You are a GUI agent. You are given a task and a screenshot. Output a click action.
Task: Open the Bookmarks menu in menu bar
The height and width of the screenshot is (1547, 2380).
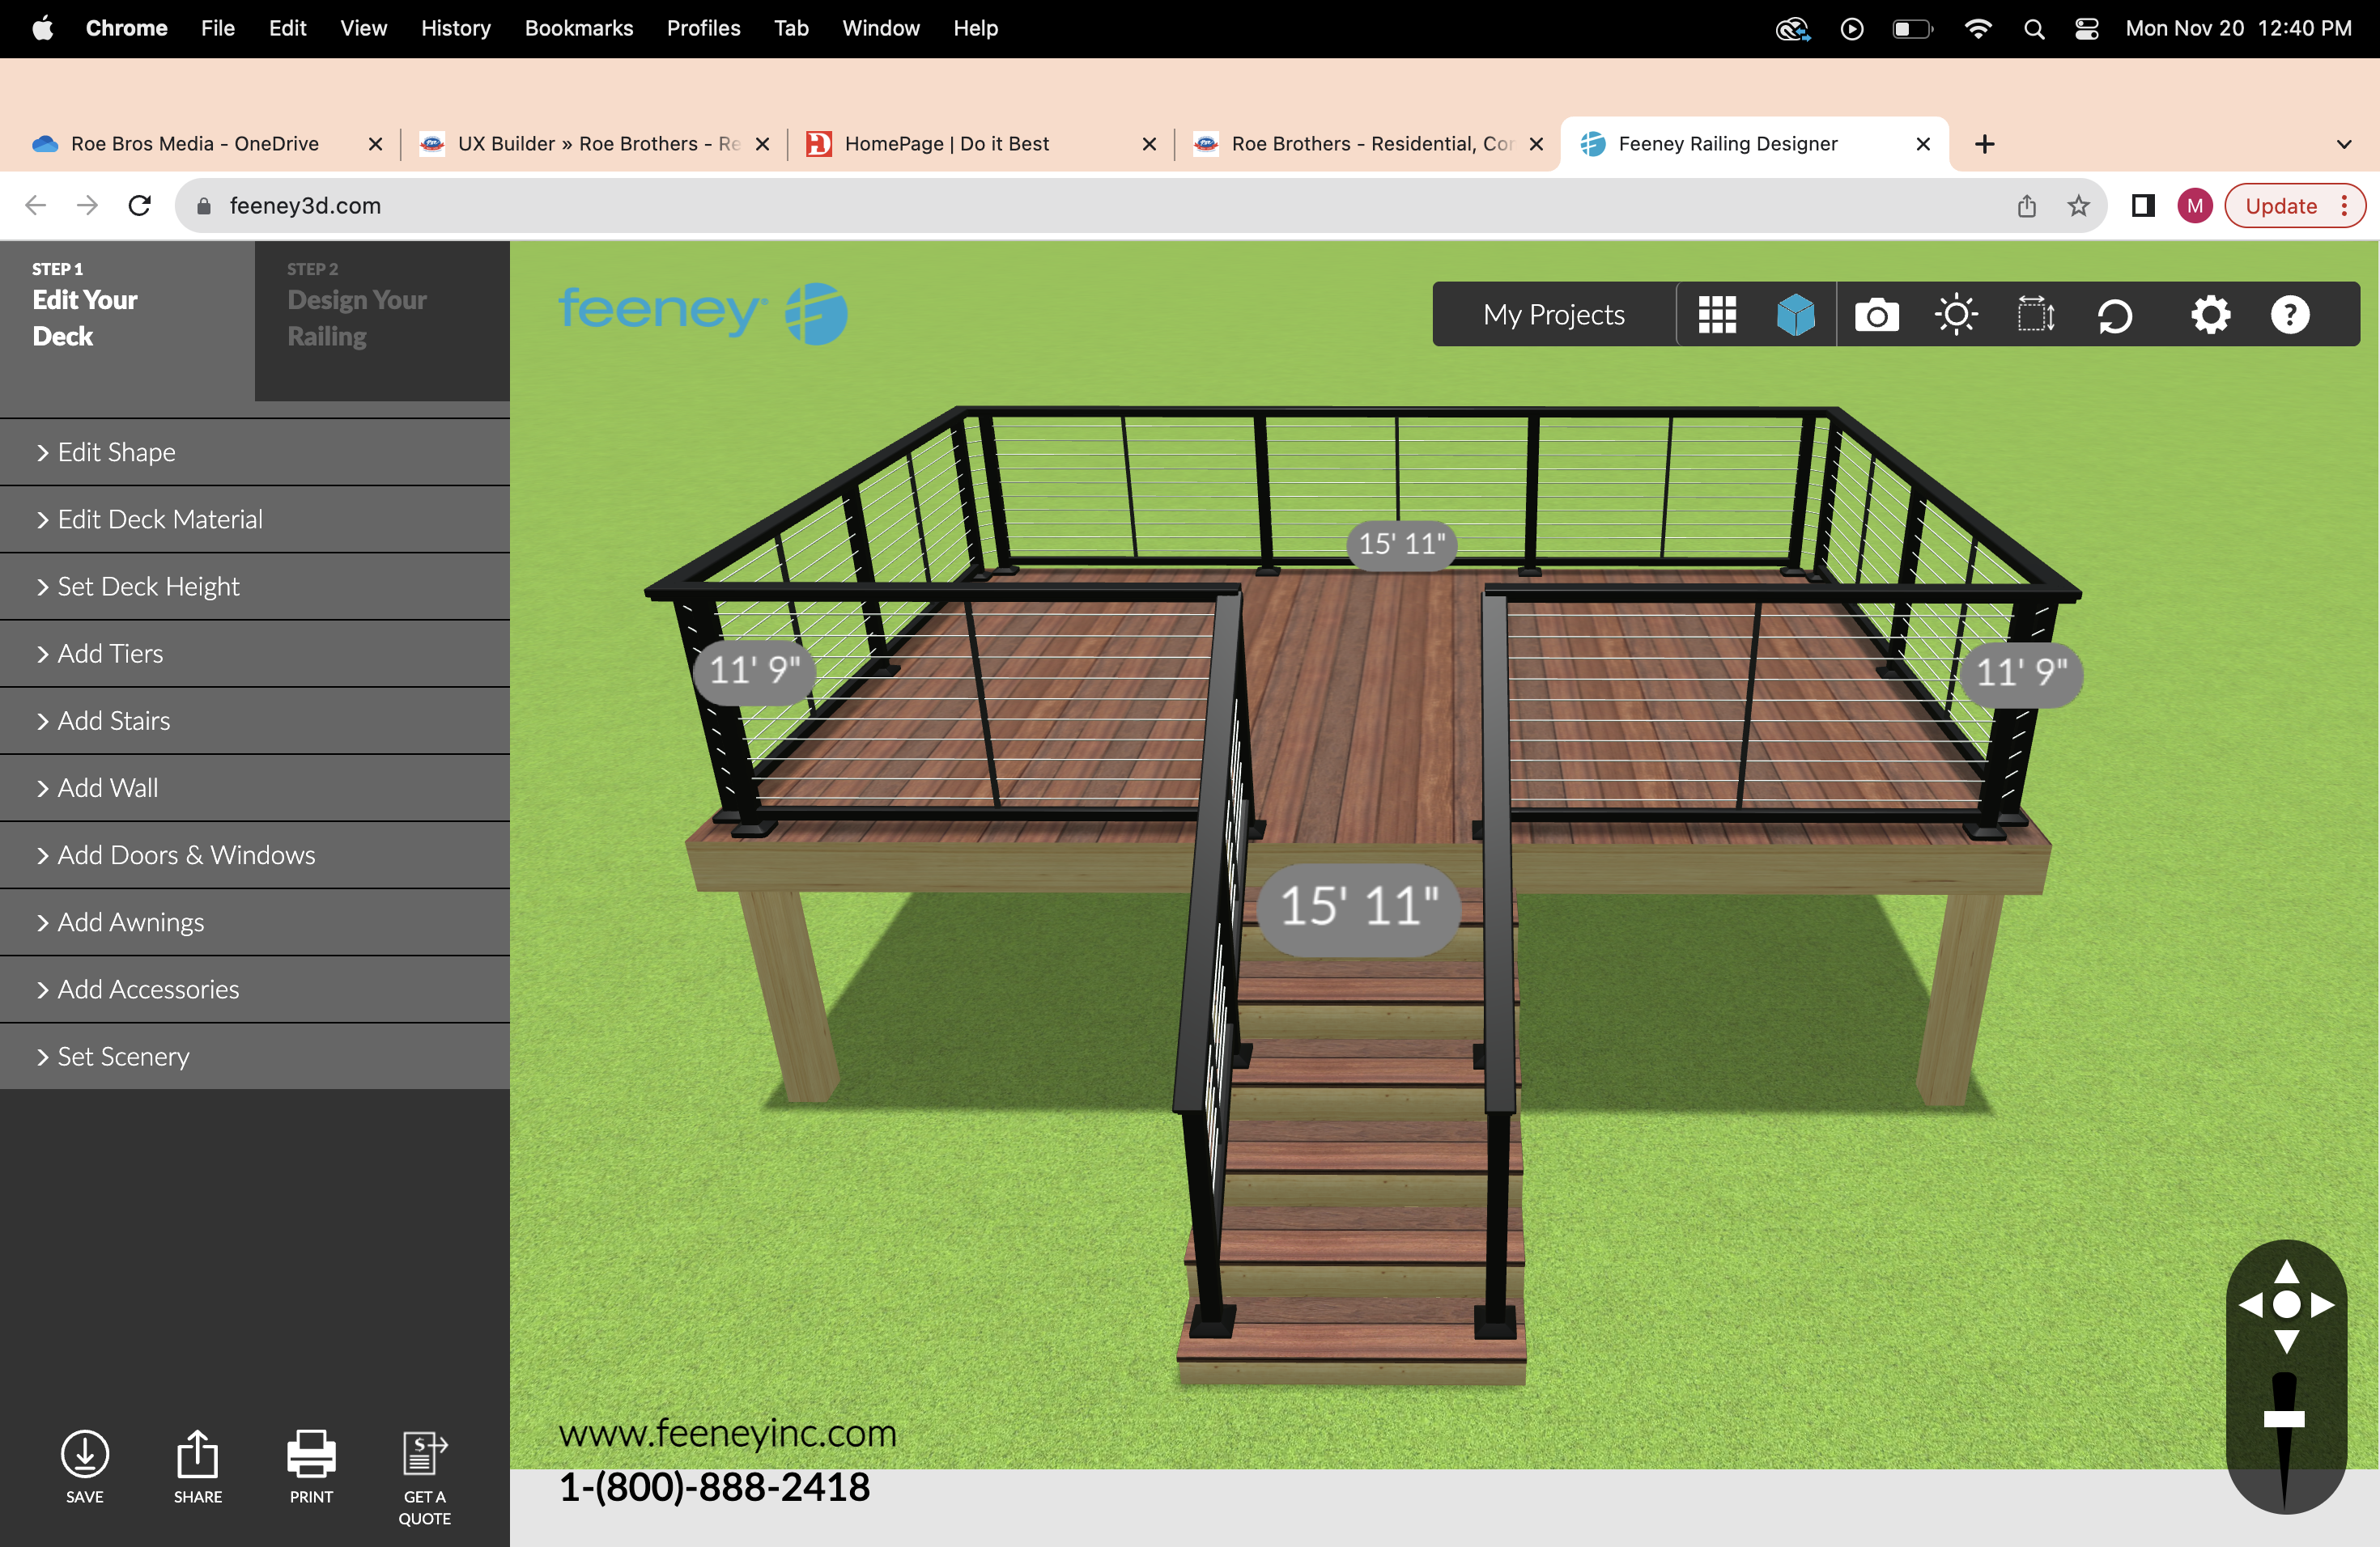pyautogui.click(x=578, y=28)
